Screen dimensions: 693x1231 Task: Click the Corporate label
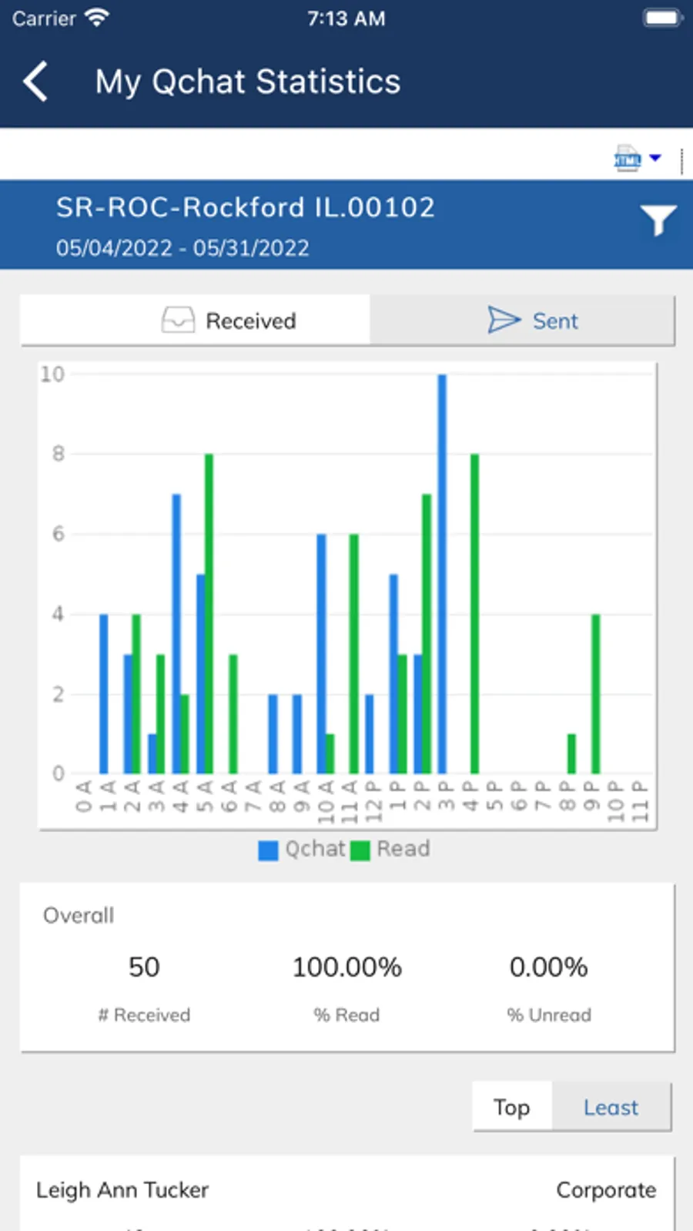point(607,1190)
